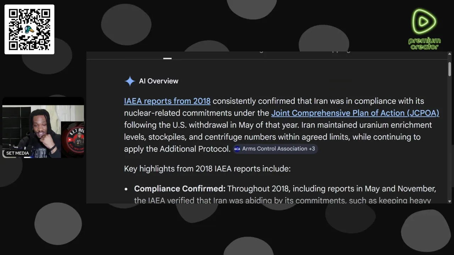Viewport: 454px width, 255px height.
Task: Click the Arms Control Association source name
Action: tap(275, 149)
